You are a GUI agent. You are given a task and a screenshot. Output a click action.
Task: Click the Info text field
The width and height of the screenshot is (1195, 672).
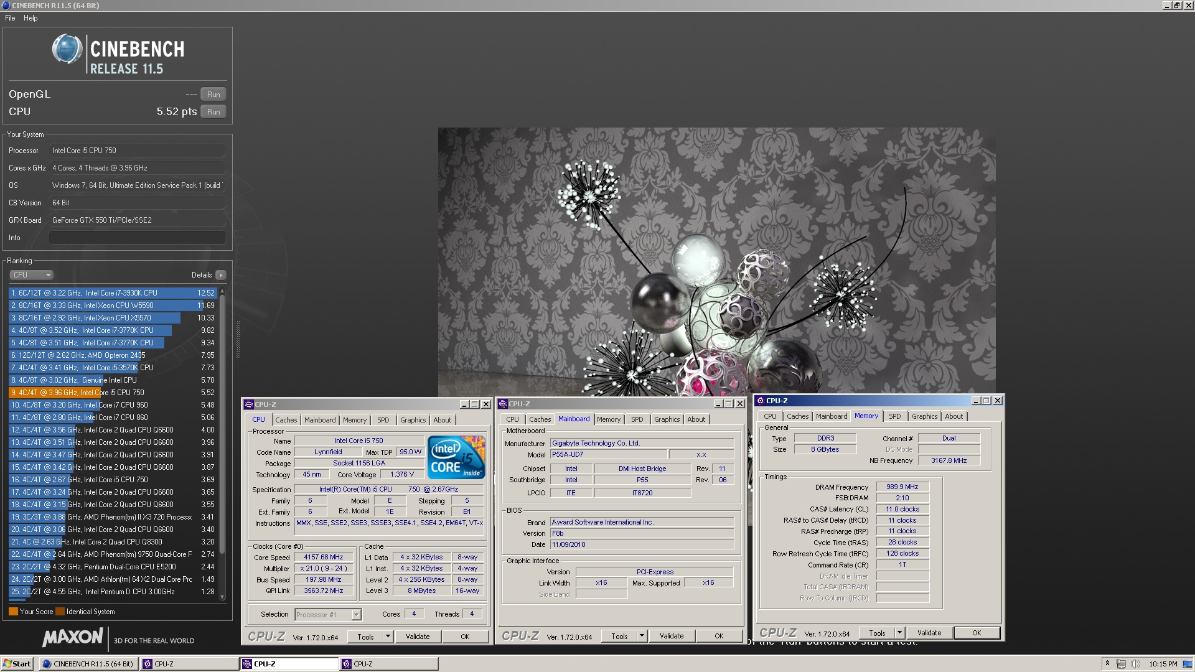[138, 238]
